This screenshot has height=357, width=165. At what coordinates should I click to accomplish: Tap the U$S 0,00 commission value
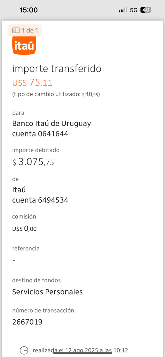point(24,228)
